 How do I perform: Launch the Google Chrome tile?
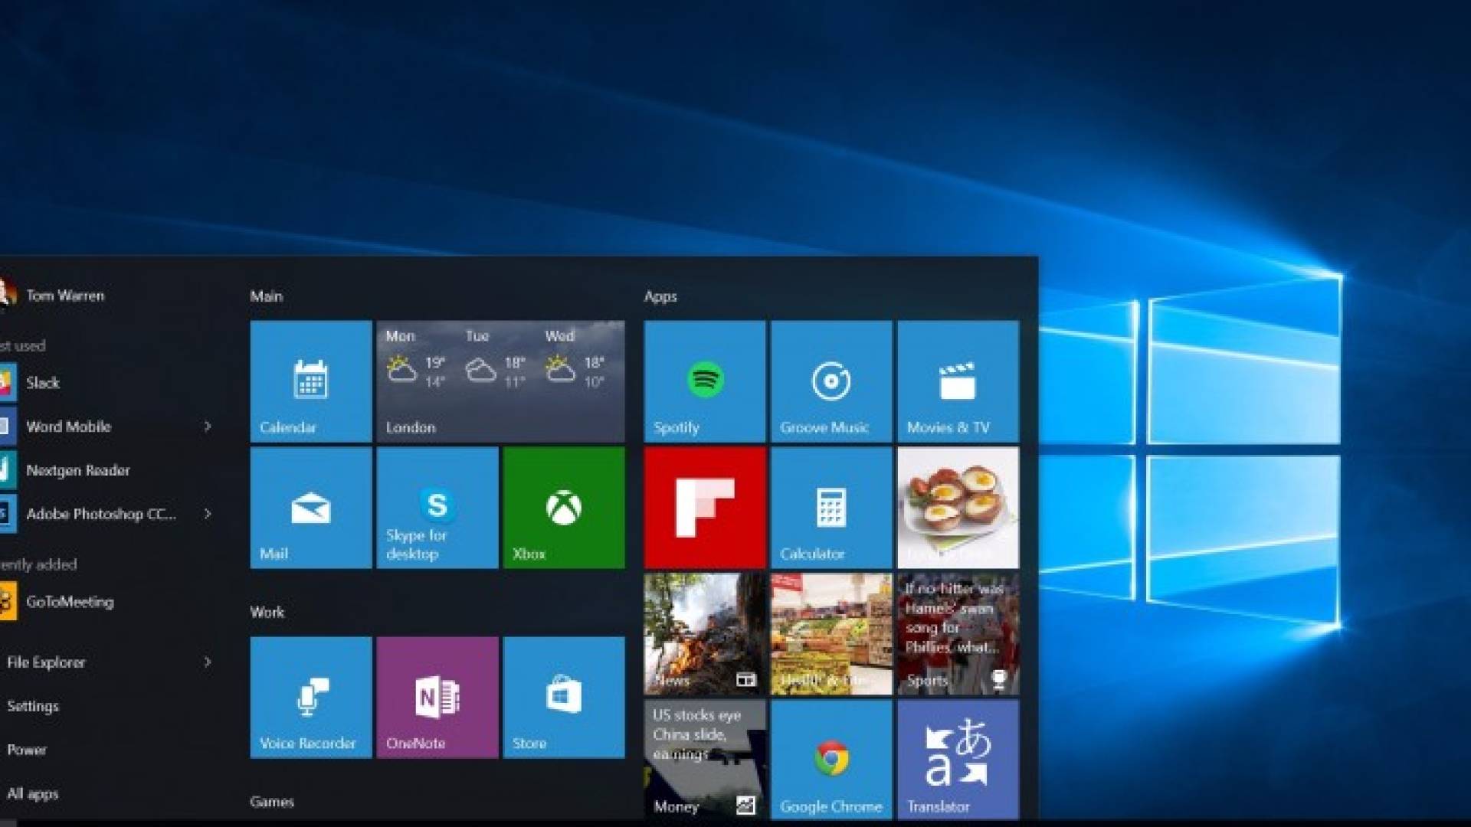click(x=831, y=760)
